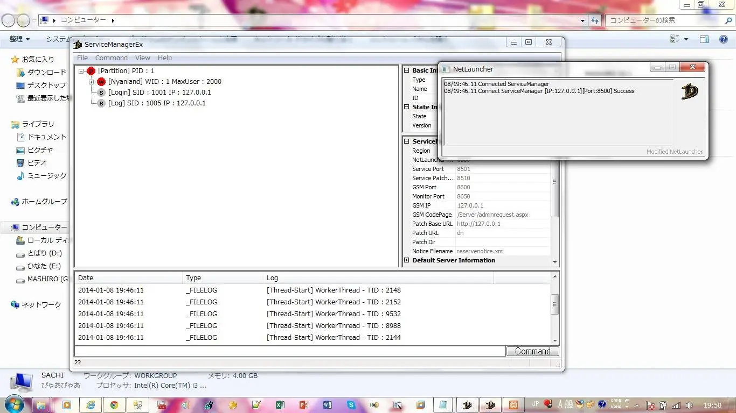Expand the Nyanland tree node
Image resolution: width=736 pixels, height=413 pixels.
(x=92, y=82)
